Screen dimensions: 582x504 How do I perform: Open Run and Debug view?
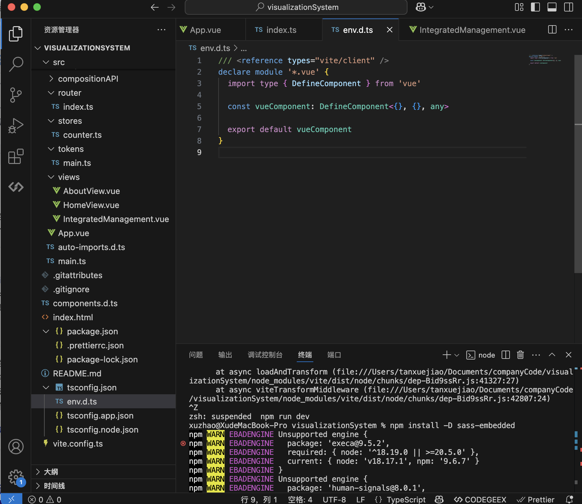coord(16,126)
